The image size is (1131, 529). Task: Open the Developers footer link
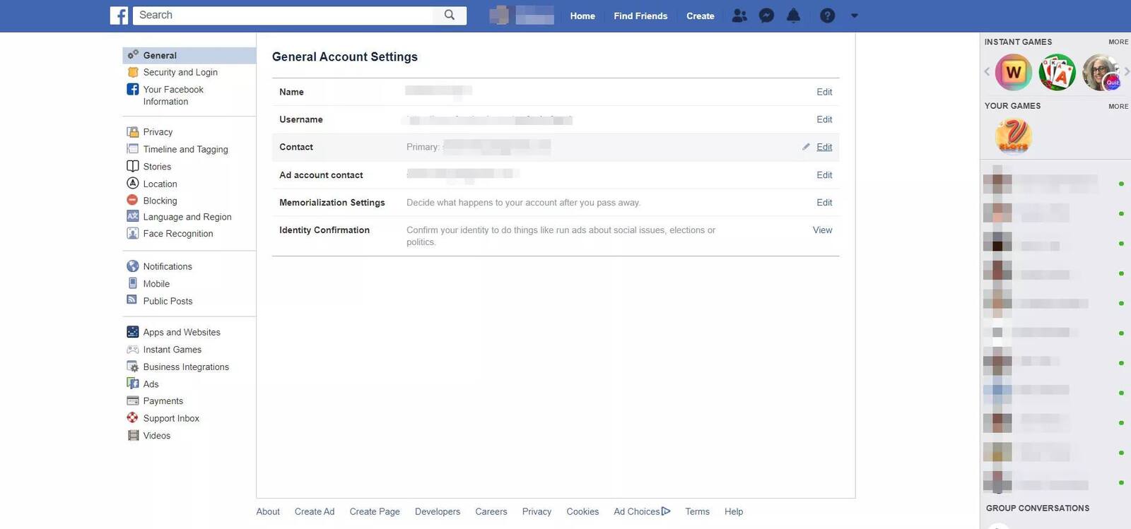click(438, 511)
